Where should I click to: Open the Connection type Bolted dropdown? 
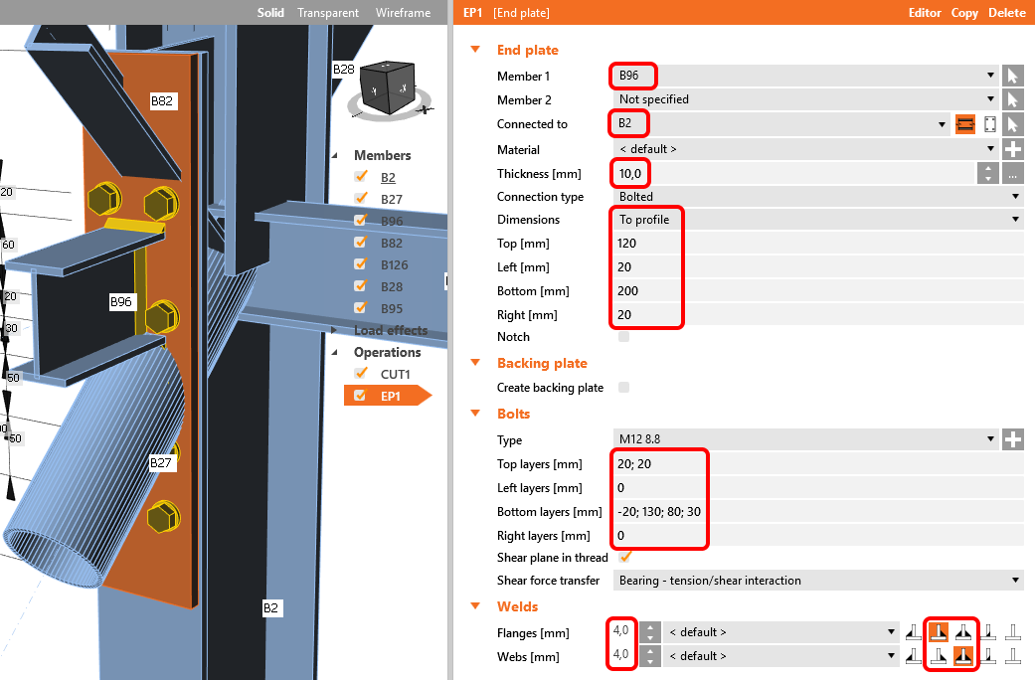coord(818,197)
